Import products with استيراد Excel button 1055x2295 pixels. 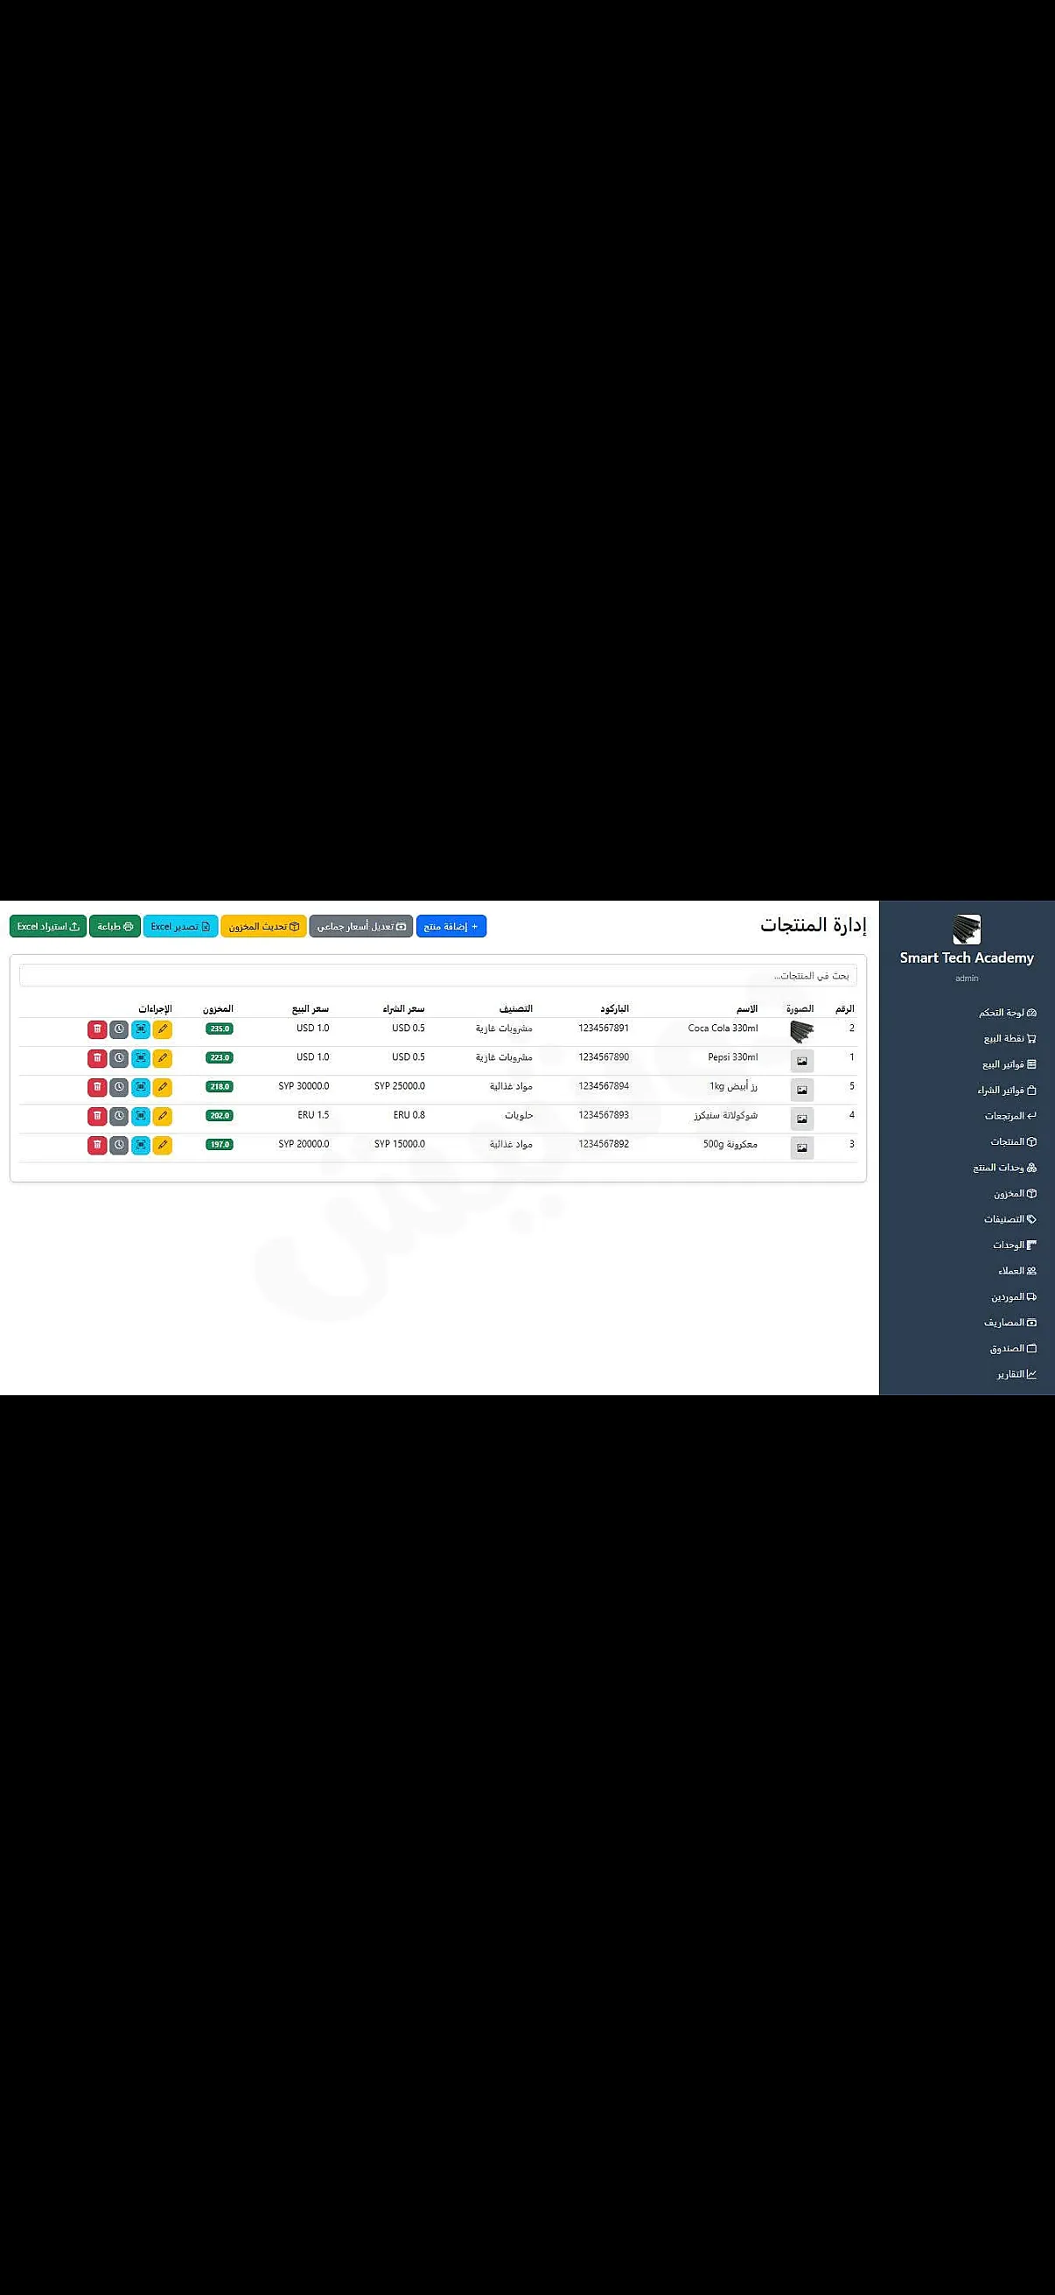coord(48,927)
